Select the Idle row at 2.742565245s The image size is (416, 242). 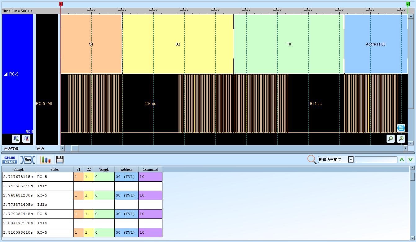(x=82, y=186)
